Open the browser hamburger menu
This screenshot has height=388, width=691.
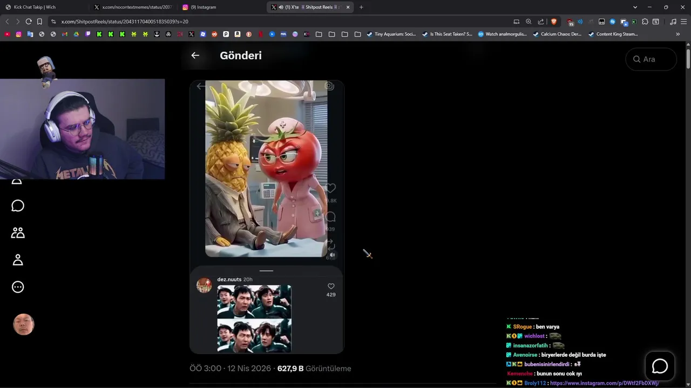683,22
